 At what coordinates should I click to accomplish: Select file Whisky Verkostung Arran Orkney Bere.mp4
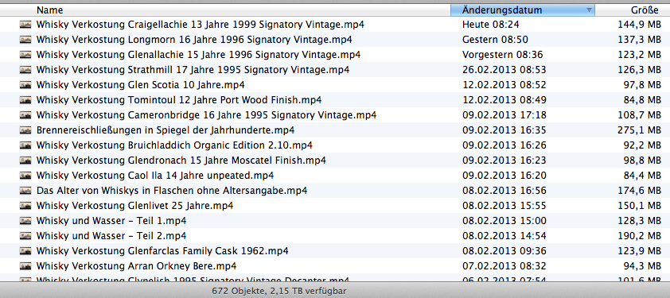[136, 266]
